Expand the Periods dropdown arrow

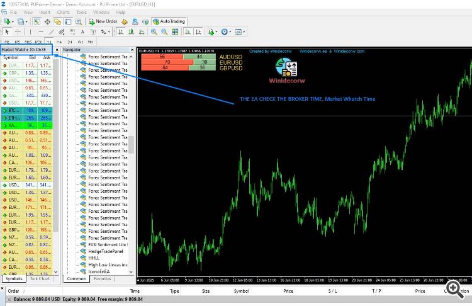pos(230,32)
